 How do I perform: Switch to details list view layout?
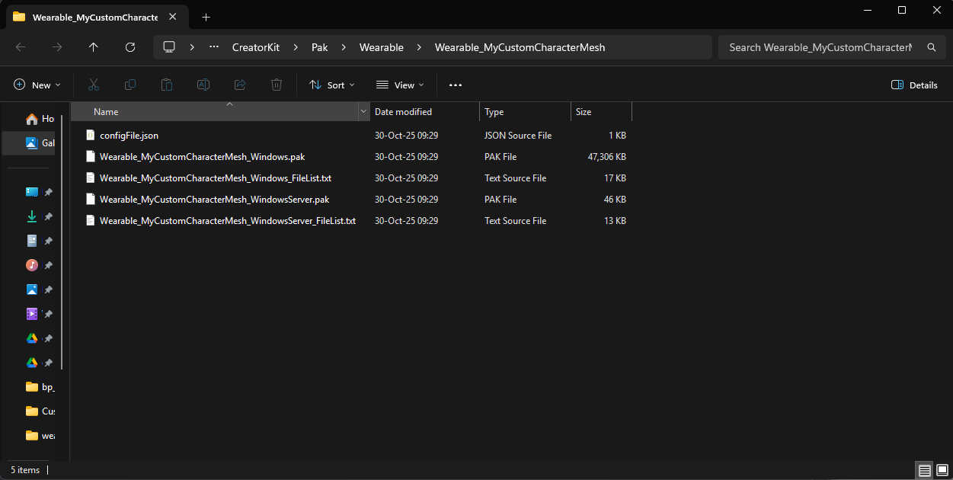tap(924, 470)
